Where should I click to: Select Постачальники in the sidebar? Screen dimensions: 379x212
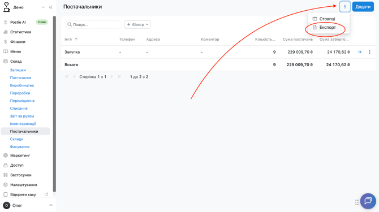click(25, 131)
